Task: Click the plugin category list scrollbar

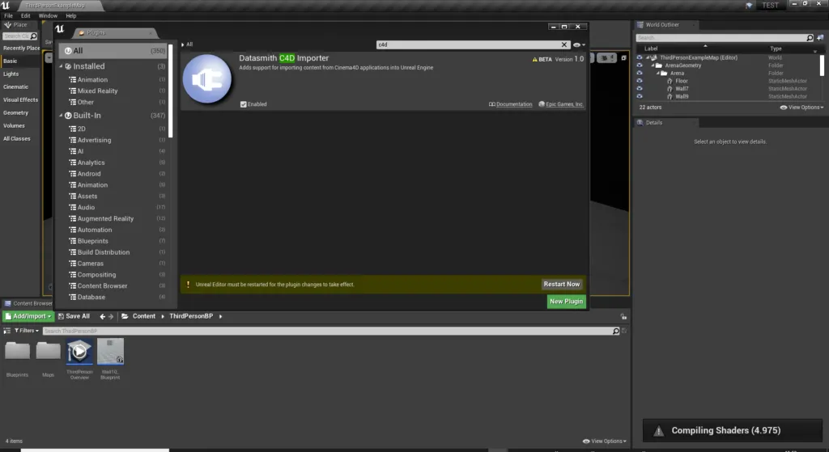Action: 170,91
